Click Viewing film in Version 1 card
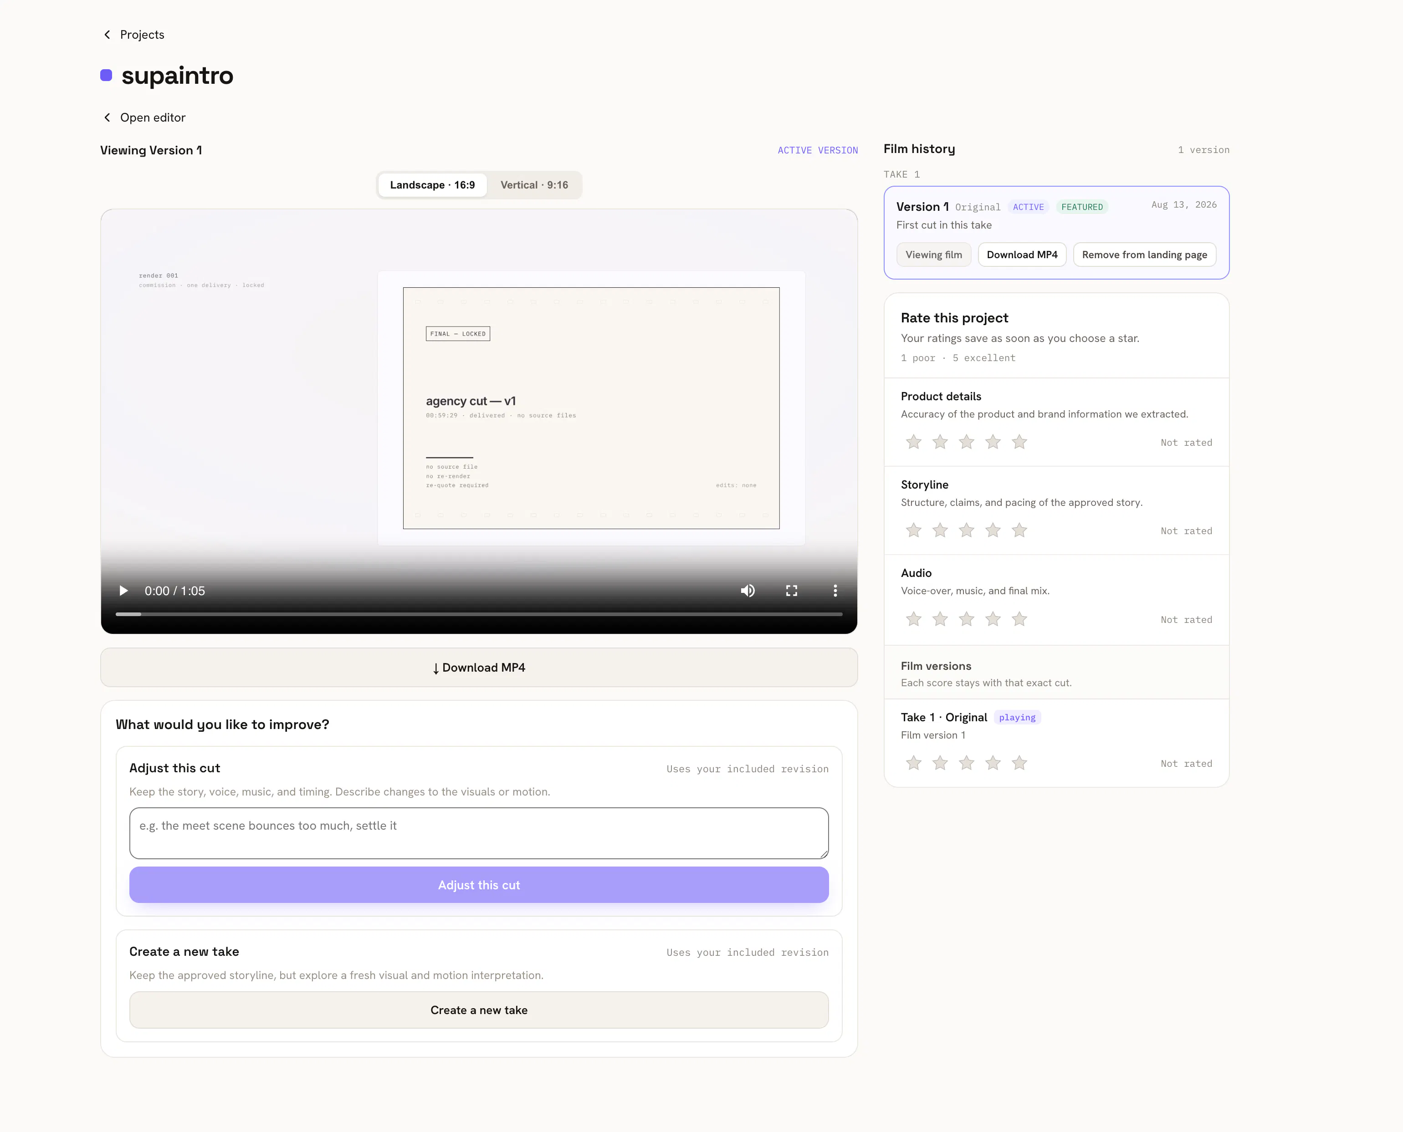The width and height of the screenshot is (1403, 1132). (x=933, y=255)
